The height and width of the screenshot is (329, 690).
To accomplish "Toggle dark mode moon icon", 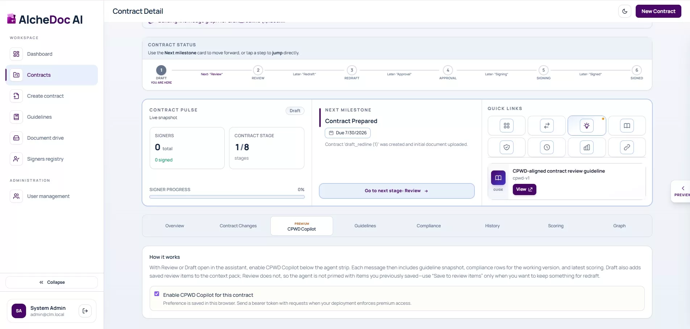I will click(624, 11).
